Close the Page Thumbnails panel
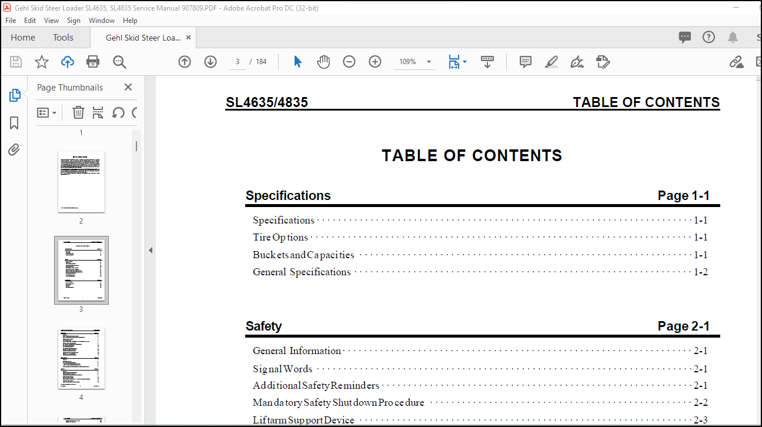 pos(128,87)
